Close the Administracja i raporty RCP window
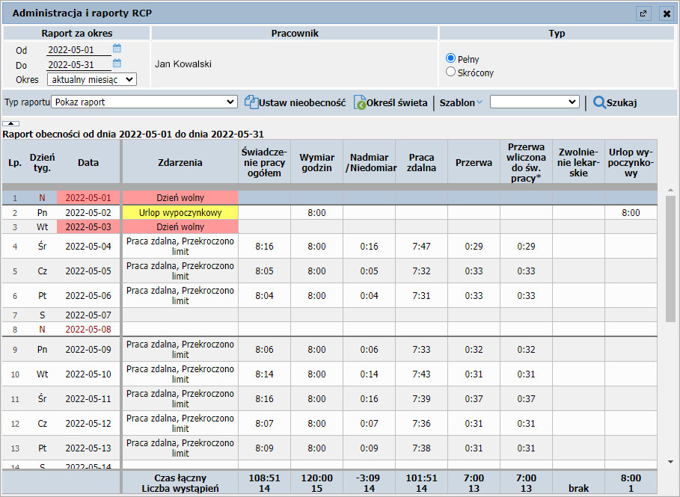Viewport: 680px width, 497px height. point(667,13)
